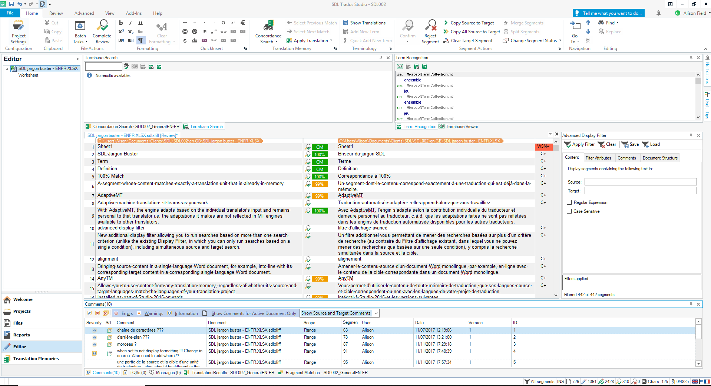The height and width of the screenshot is (386, 711).
Task: Toggle show paragraph formatting marks
Action: pyautogui.click(x=140, y=40)
